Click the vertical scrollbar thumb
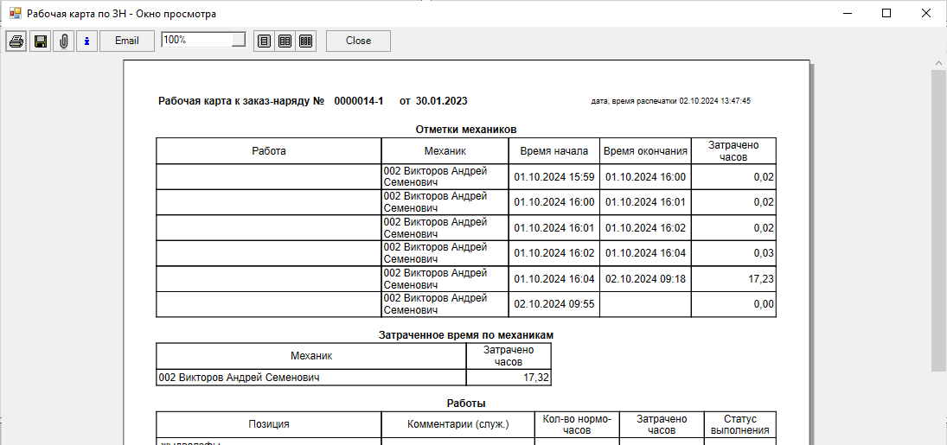Viewport: 947px width, 445px height. point(938,220)
